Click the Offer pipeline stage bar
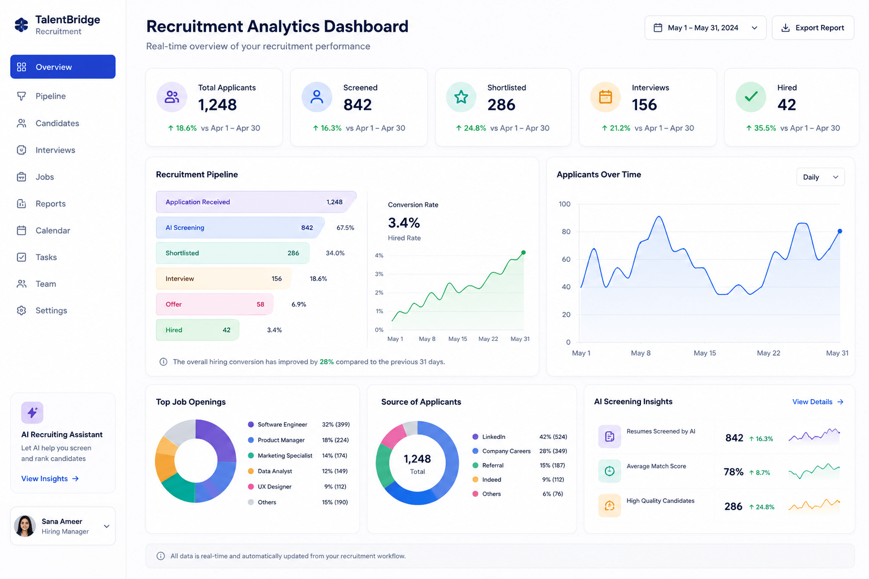Image resolution: width=869 pixels, height=579 pixels. 215,304
